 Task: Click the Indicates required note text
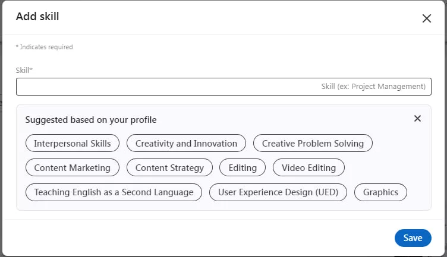45,47
